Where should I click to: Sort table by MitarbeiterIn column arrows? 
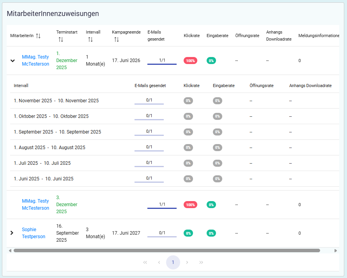pos(38,36)
